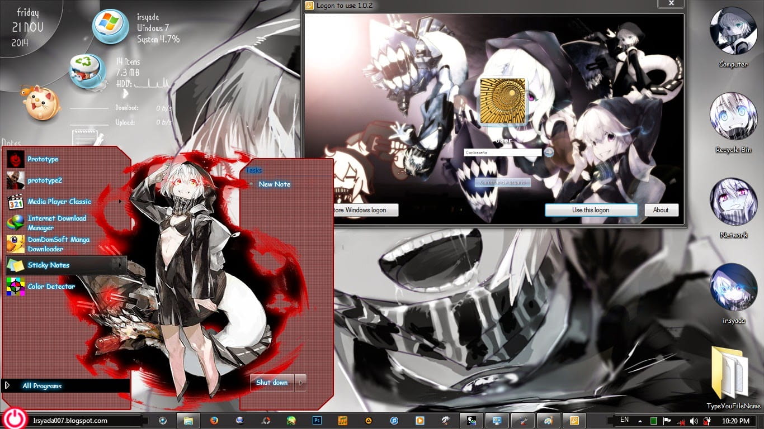Open Photoshop from the taskbar

pyautogui.click(x=316, y=420)
